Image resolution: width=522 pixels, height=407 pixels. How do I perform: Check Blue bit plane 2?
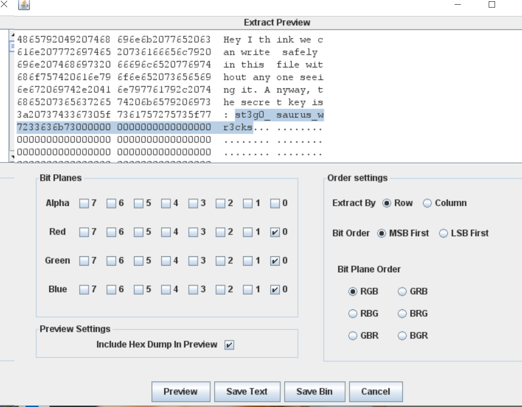(x=220, y=290)
